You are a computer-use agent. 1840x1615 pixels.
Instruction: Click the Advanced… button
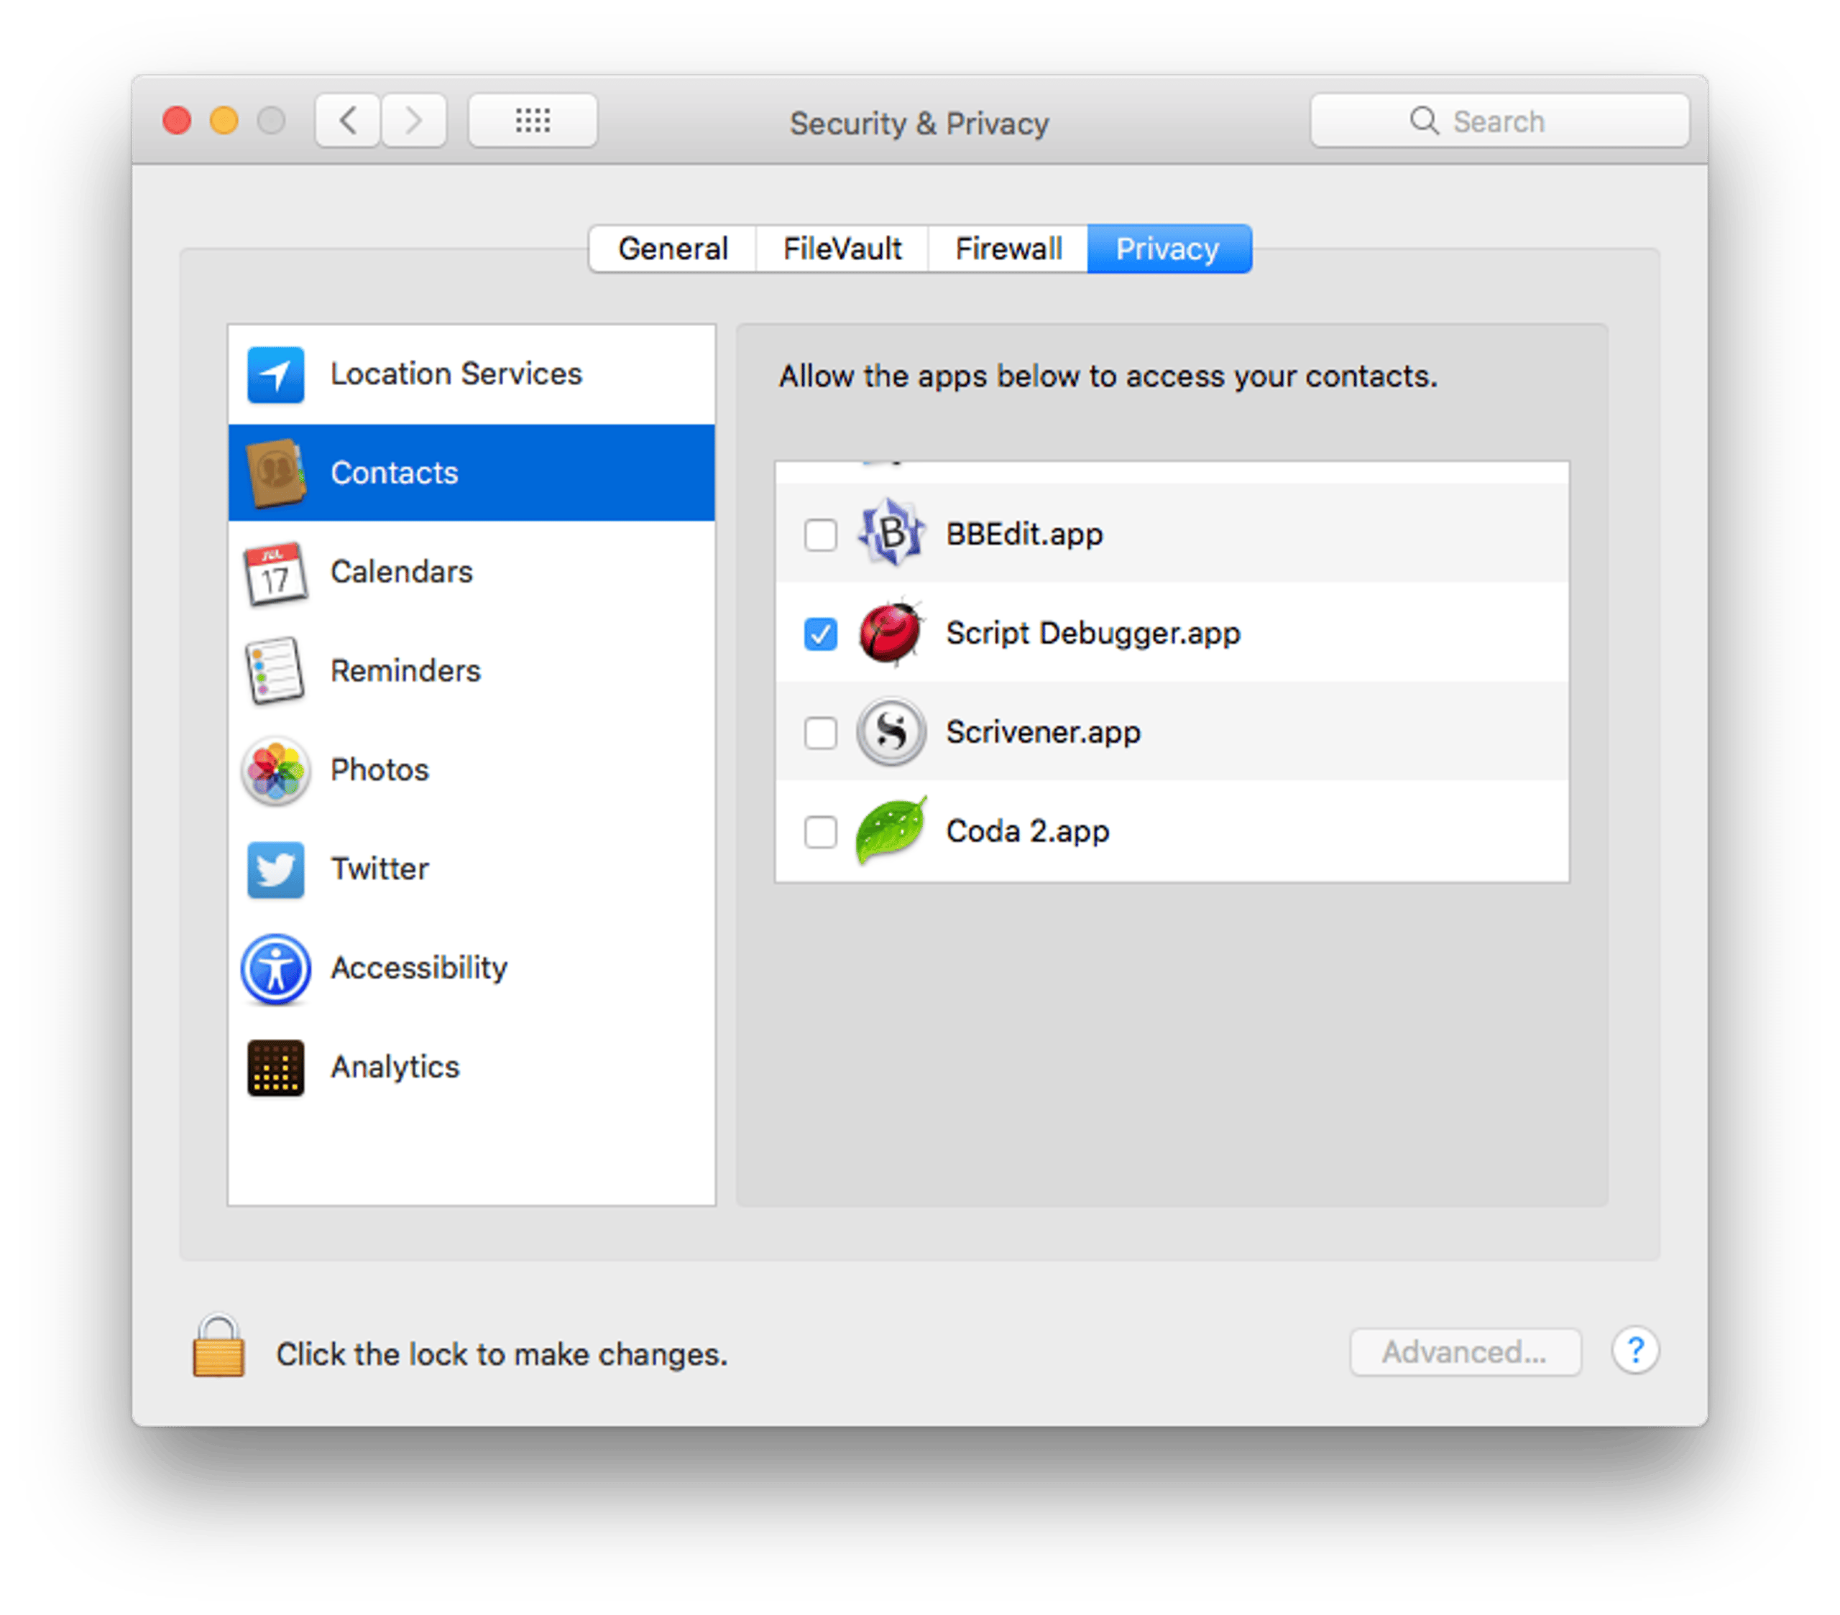click(x=1465, y=1352)
